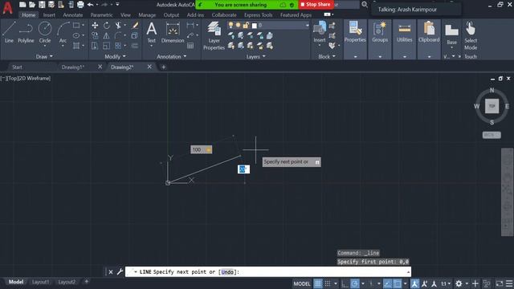Screen dimensions: 514x289
Task: Toggle snap mode in status bar
Action: [328, 283]
